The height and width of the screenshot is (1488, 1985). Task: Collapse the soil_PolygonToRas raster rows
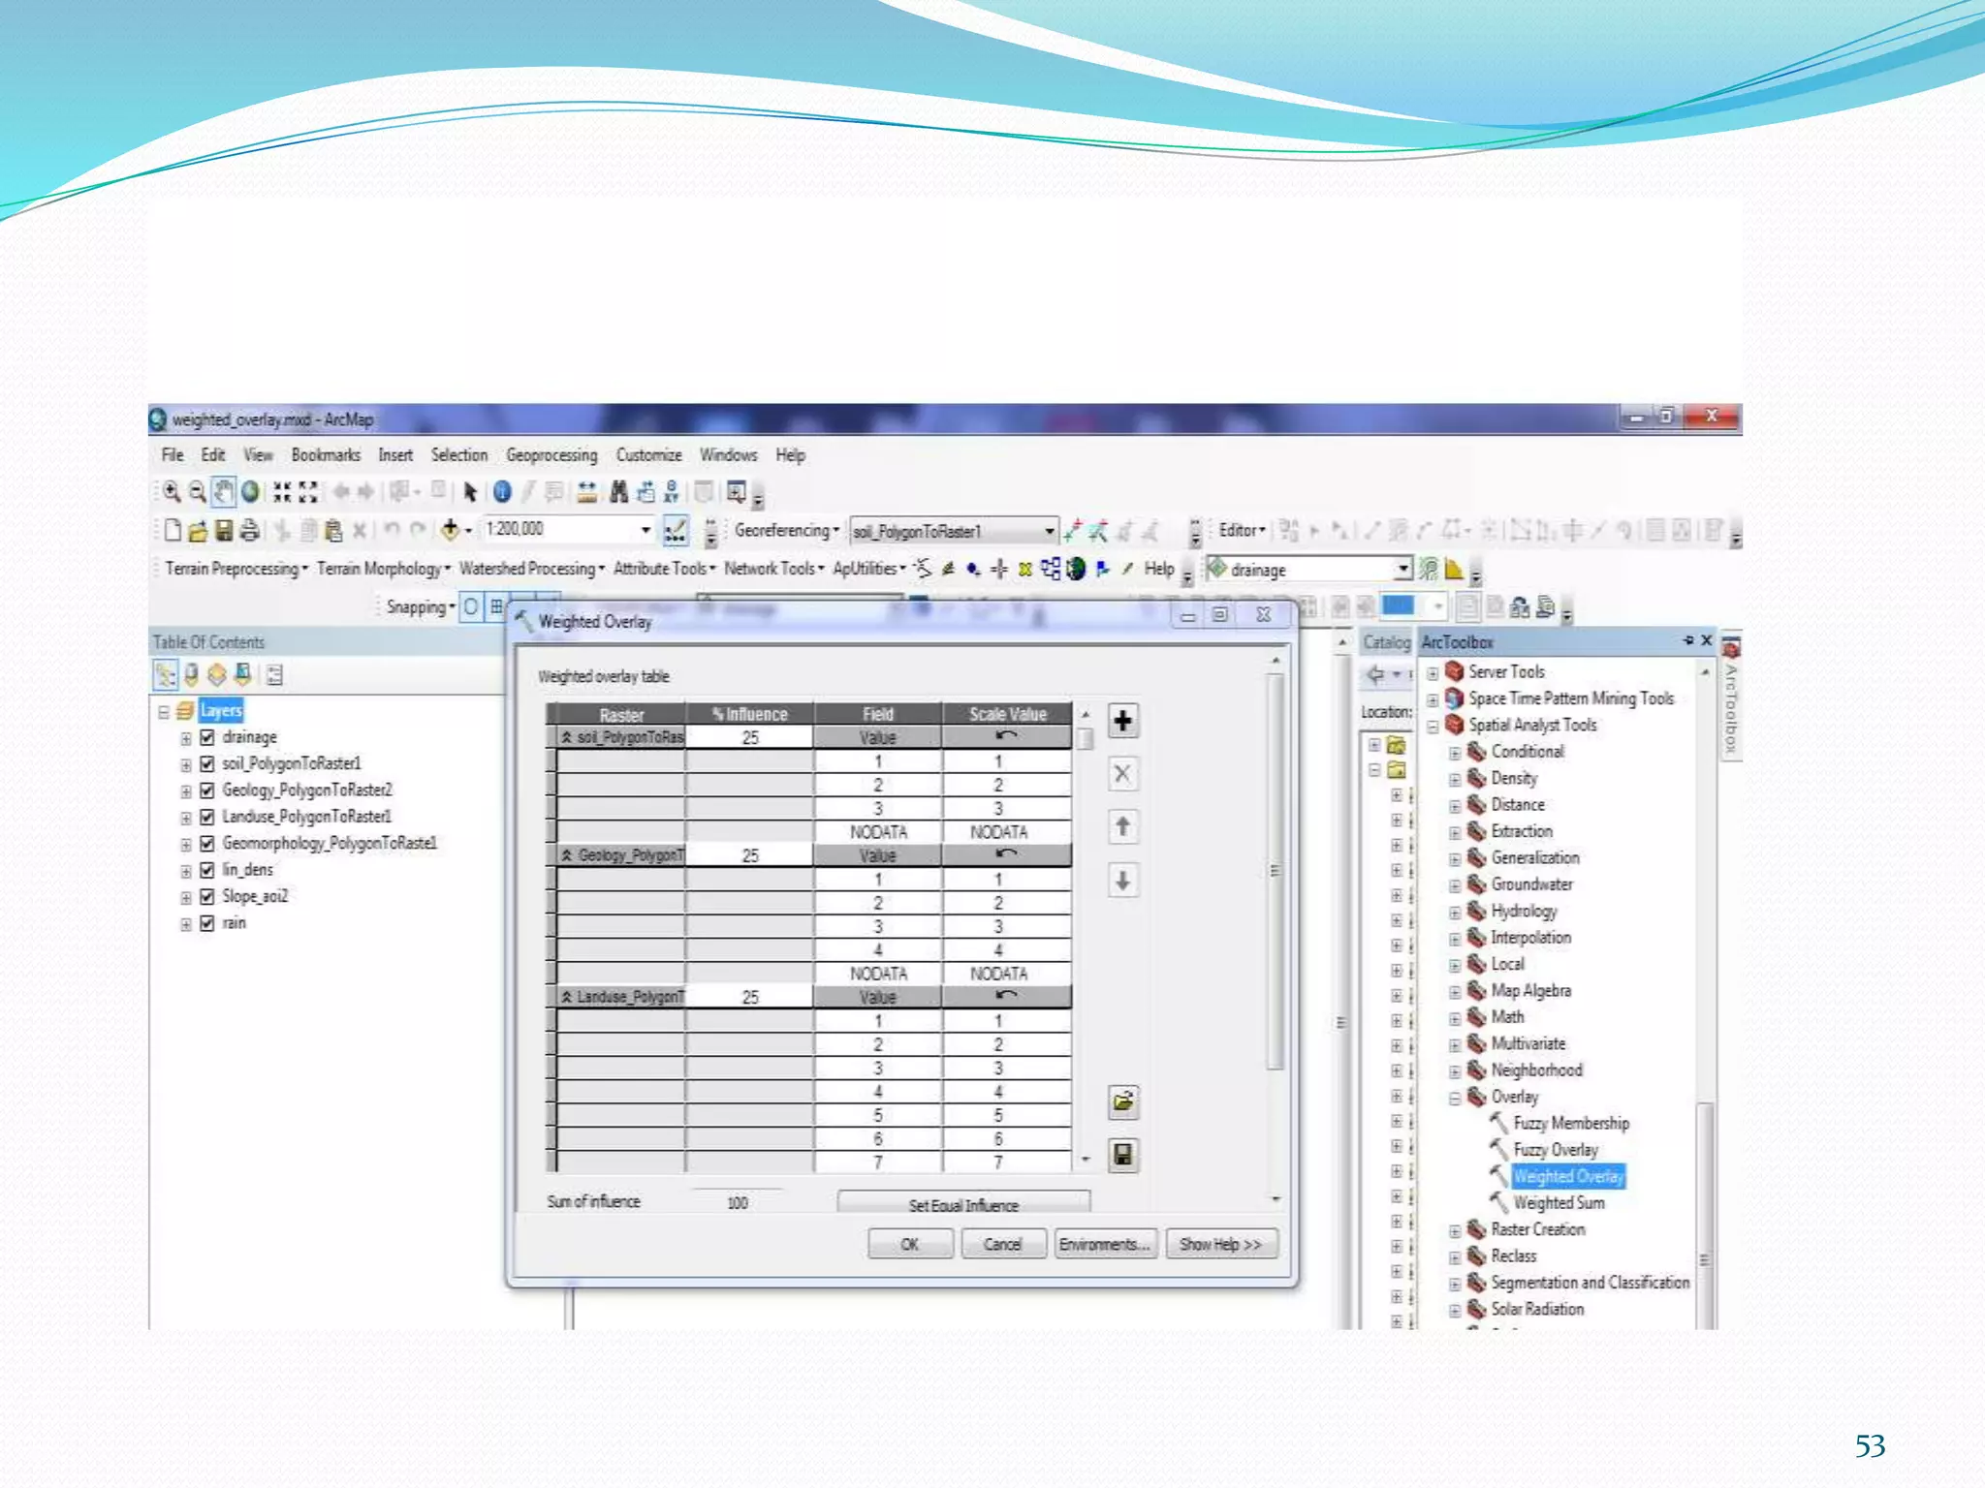click(x=567, y=737)
